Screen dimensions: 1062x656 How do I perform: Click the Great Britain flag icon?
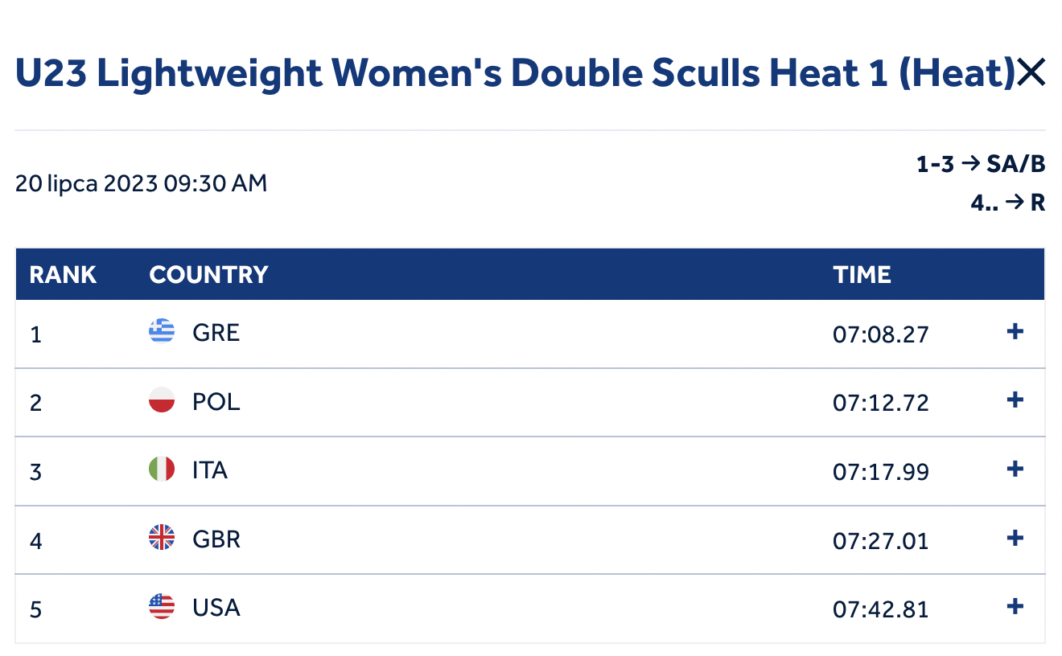pyautogui.click(x=162, y=538)
